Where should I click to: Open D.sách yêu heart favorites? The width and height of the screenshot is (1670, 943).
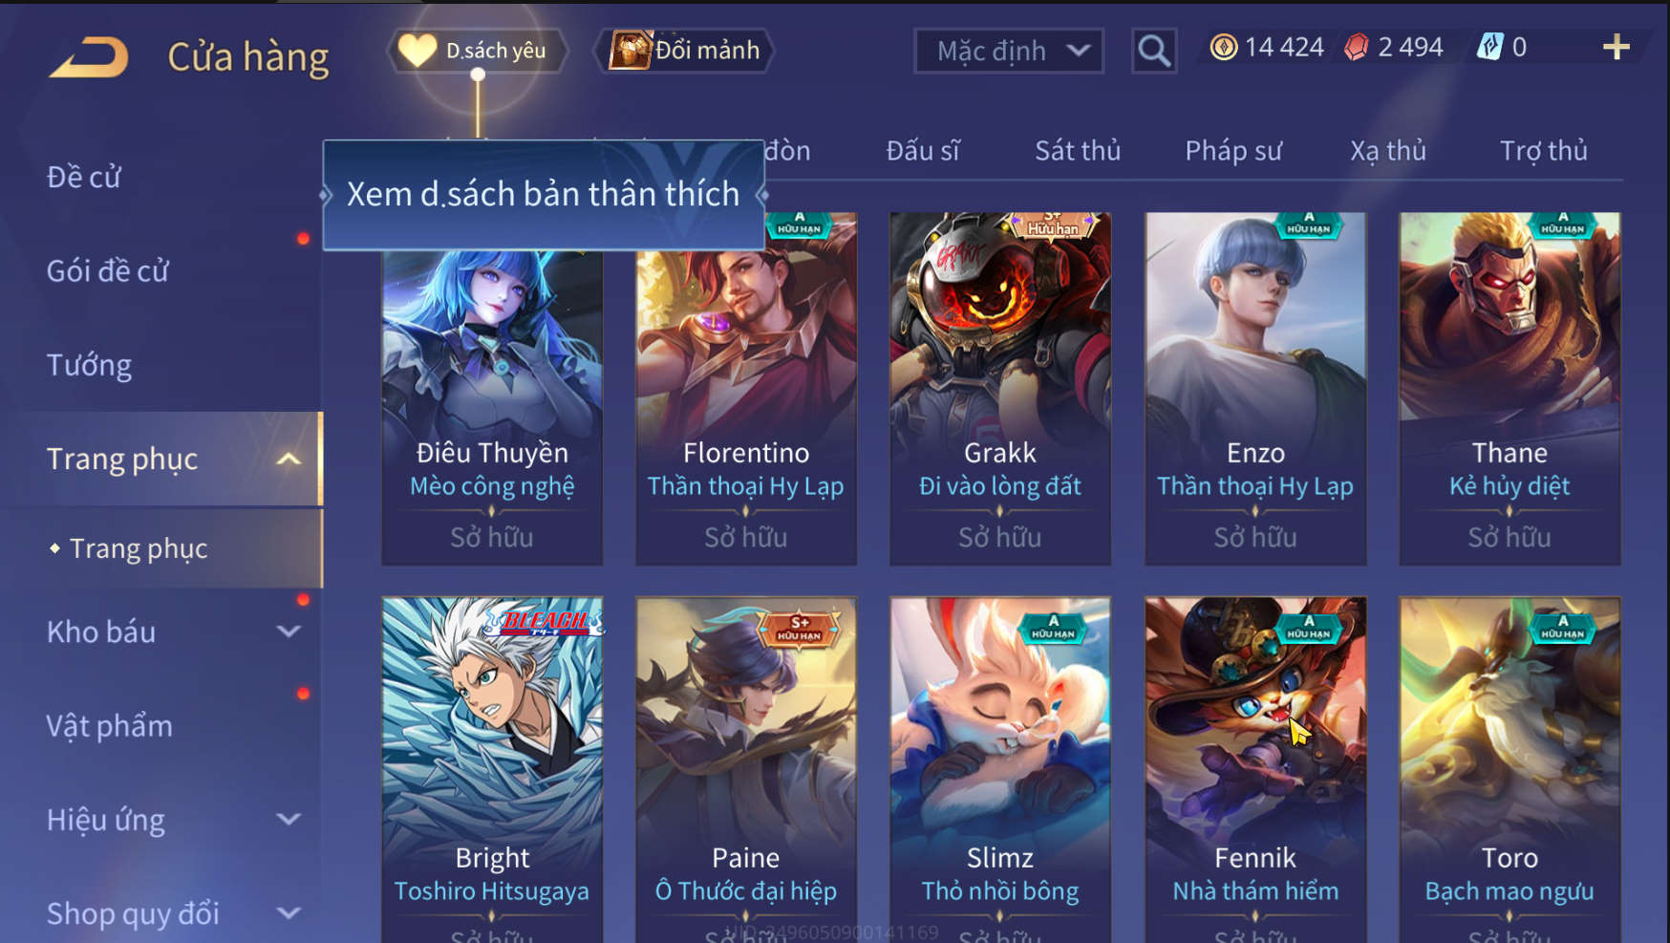click(x=477, y=51)
